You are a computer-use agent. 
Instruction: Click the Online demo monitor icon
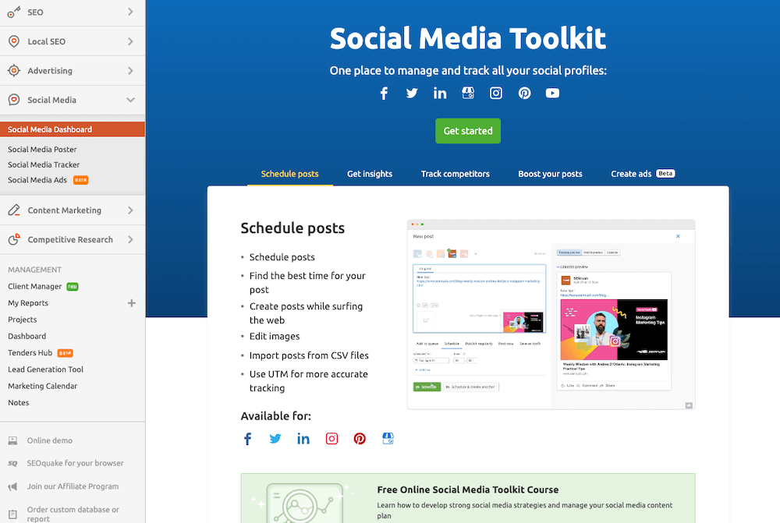[13, 440]
